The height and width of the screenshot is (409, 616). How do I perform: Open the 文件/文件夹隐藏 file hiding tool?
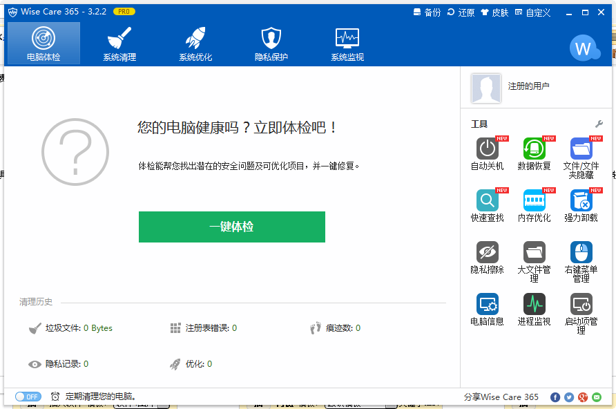580,153
